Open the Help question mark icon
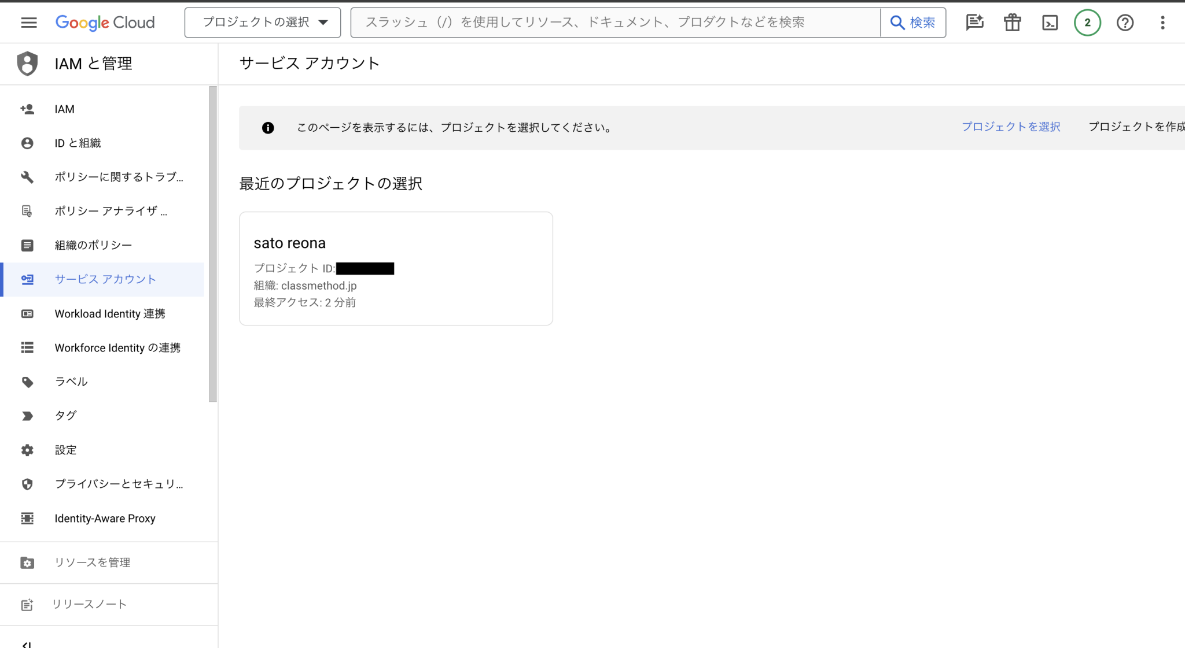The height and width of the screenshot is (648, 1185). [1125, 22]
